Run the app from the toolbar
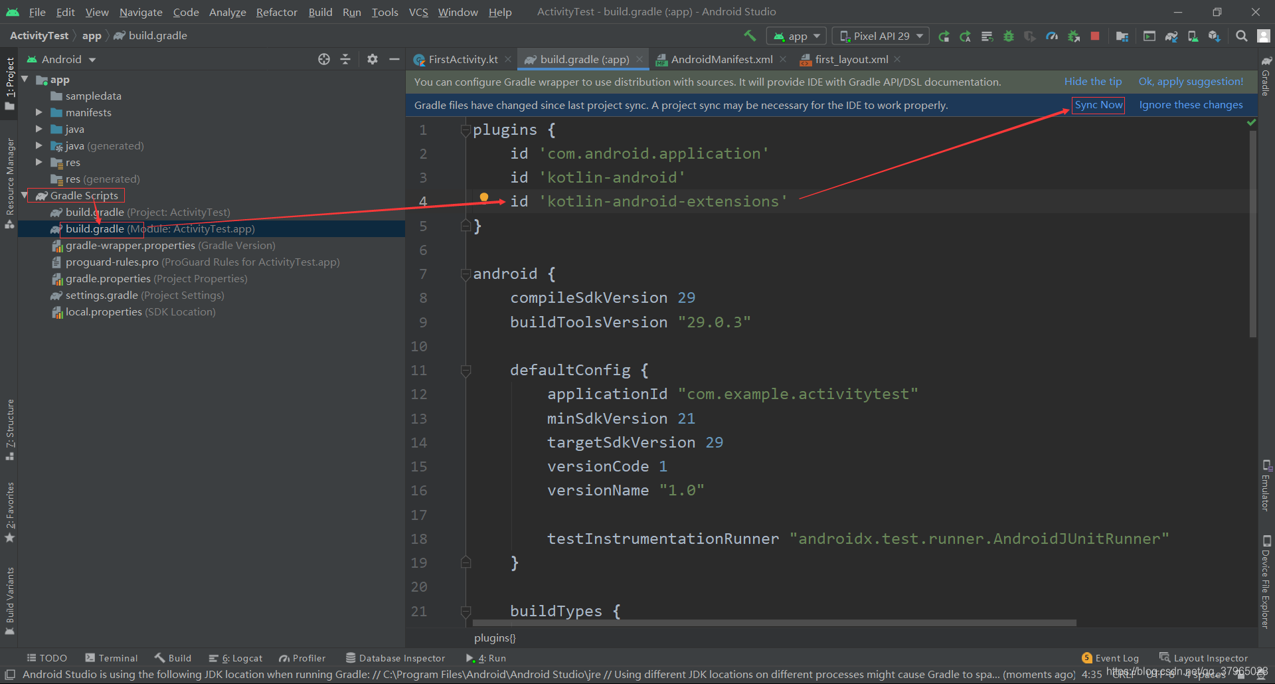 click(944, 36)
